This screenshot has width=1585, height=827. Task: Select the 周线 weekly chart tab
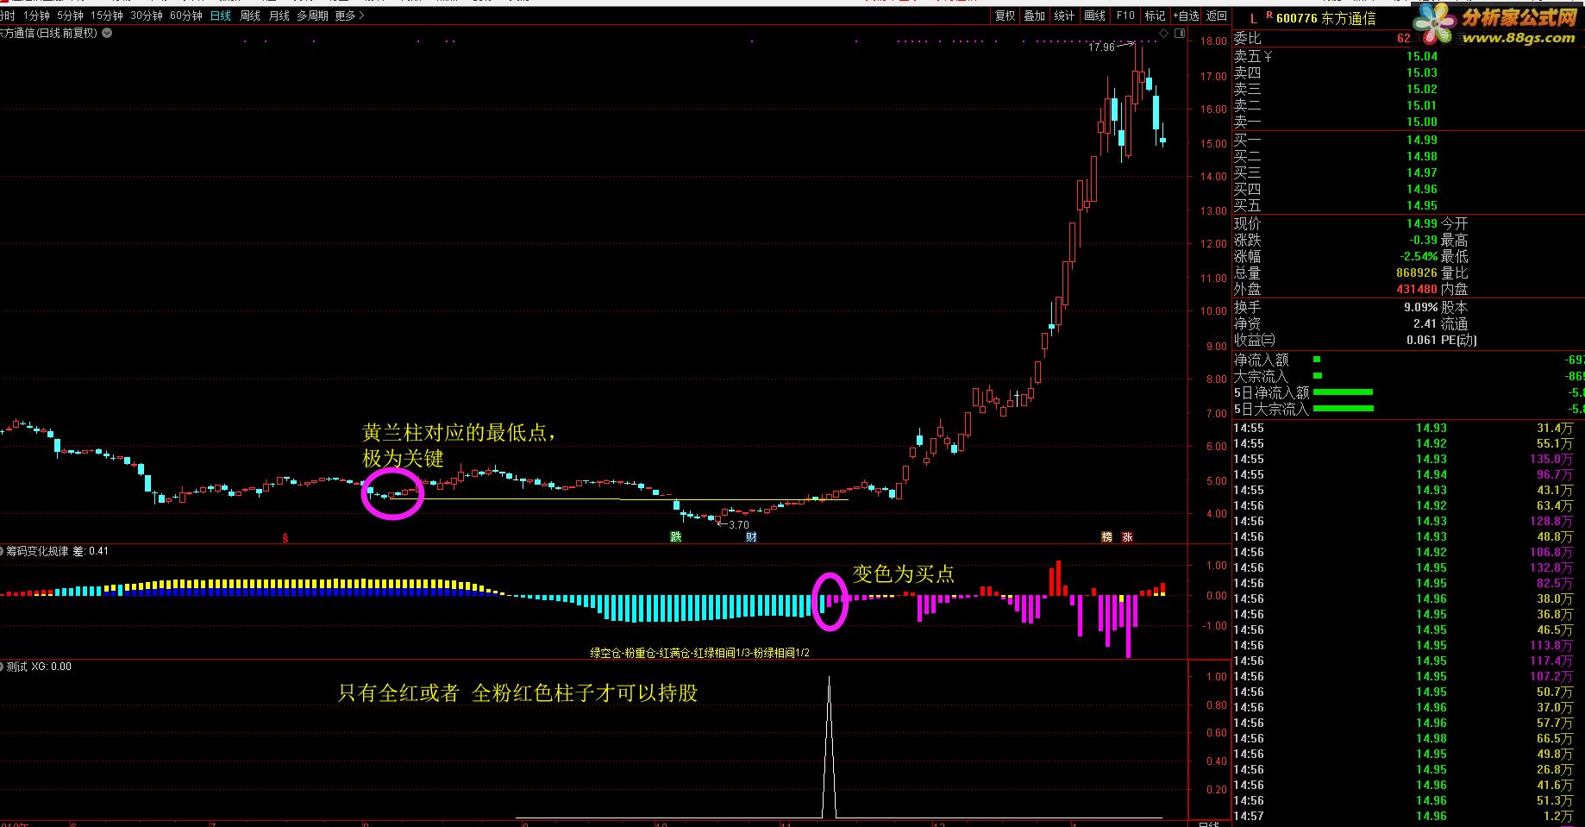tap(250, 16)
